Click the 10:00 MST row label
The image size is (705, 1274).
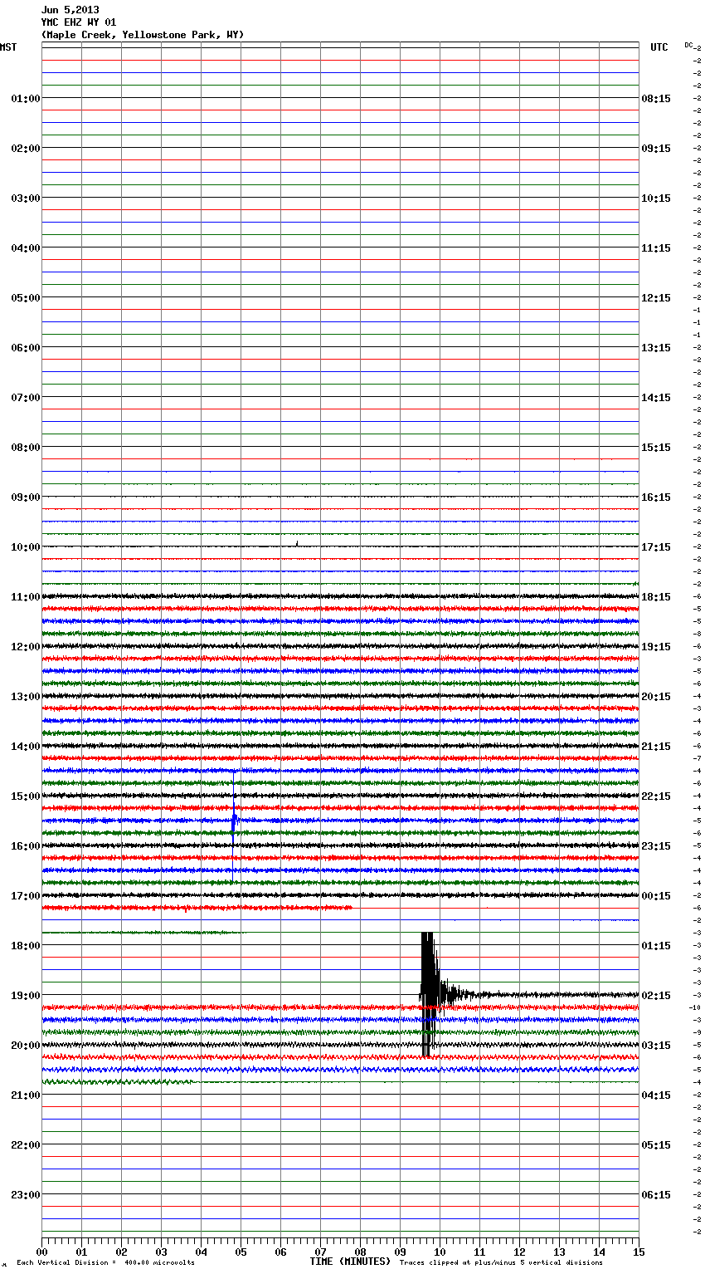pos(25,546)
